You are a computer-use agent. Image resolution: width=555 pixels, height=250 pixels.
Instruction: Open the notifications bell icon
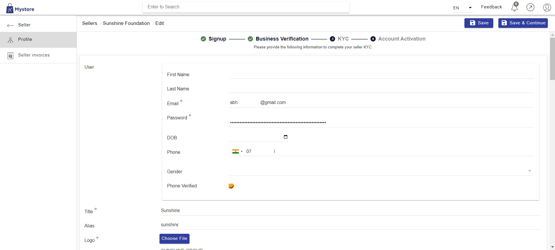514,7
